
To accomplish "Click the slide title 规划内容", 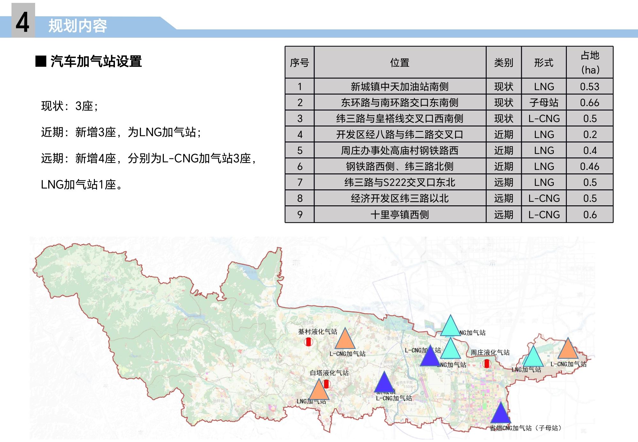I will [x=78, y=26].
